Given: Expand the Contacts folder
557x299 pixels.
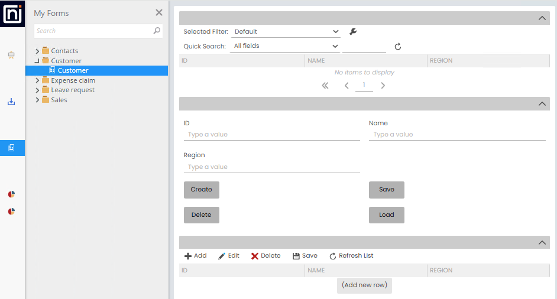Looking at the screenshot, I should point(37,51).
